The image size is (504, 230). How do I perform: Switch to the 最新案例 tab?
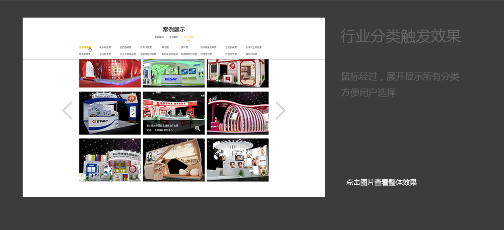click(159, 37)
